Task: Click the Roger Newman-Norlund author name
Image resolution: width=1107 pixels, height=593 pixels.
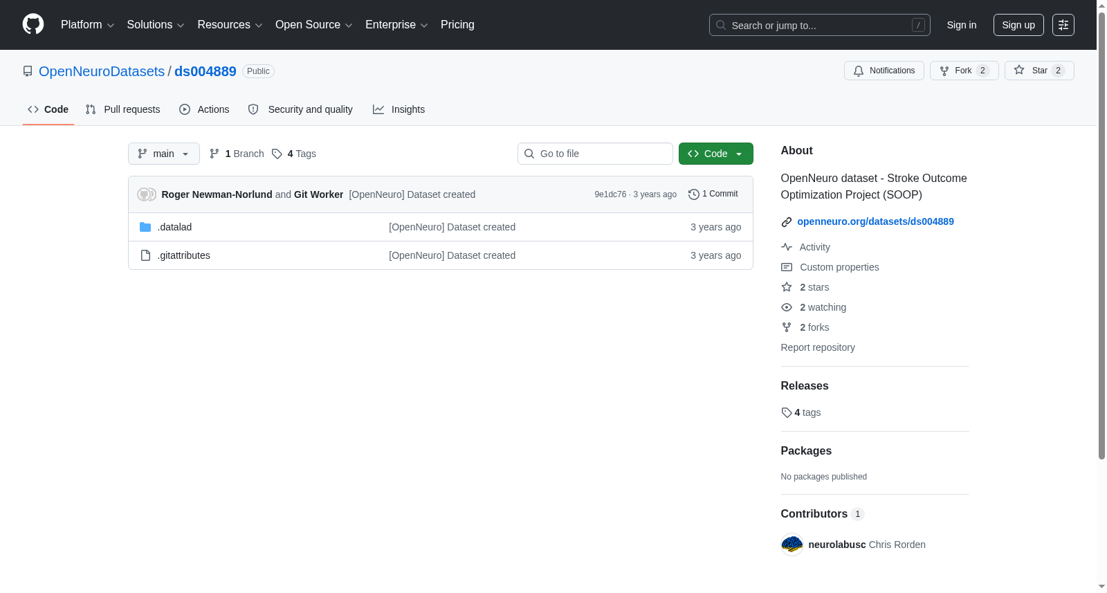Action: coord(217,194)
